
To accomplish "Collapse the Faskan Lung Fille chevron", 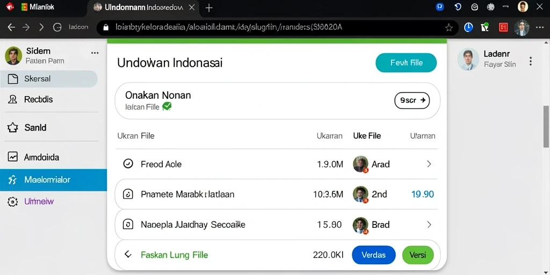I will point(128,255).
